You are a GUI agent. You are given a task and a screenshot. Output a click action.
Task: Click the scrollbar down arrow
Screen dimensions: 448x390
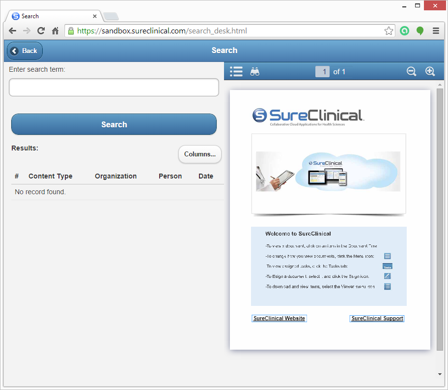(440, 374)
